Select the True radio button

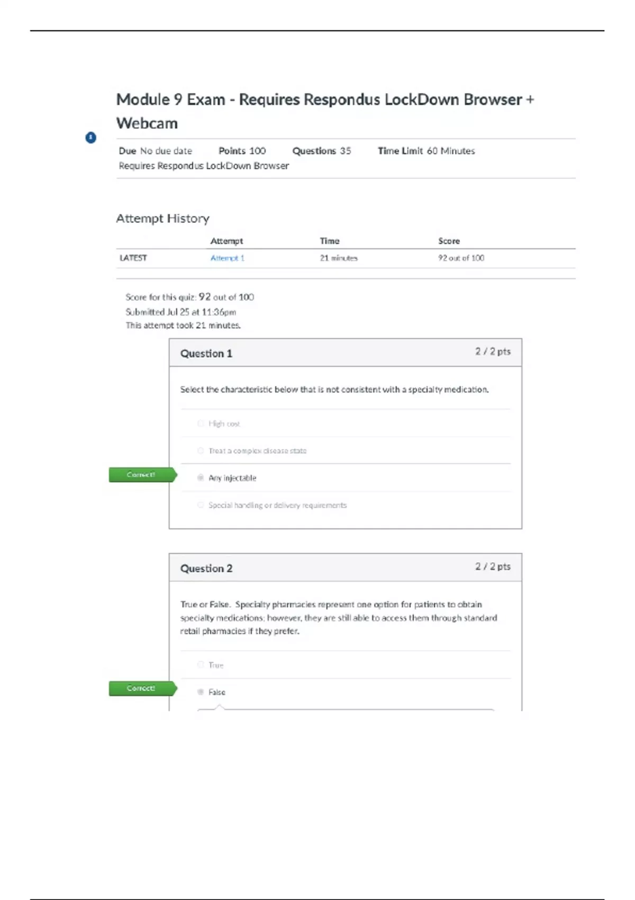click(x=201, y=665)
